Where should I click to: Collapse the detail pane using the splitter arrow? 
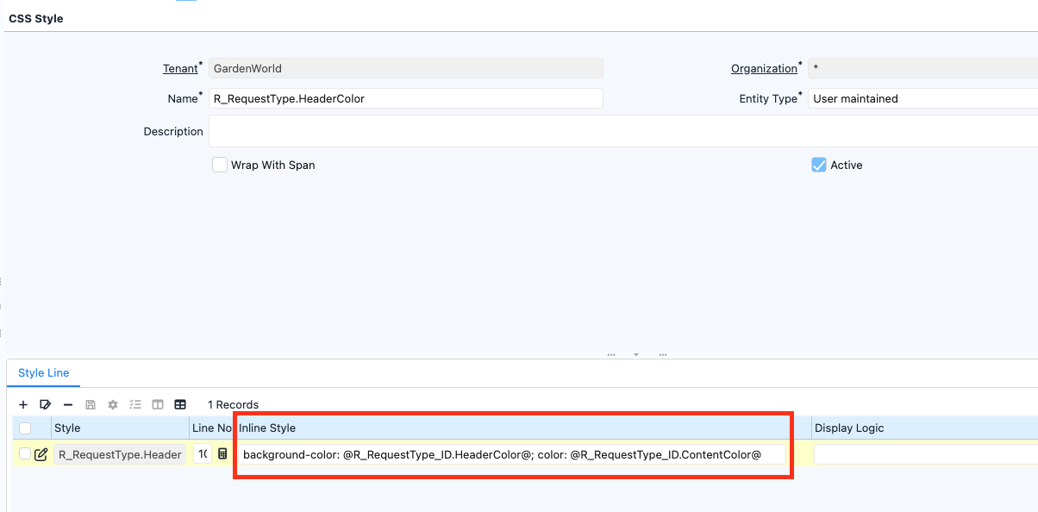[x=636, y=354]
